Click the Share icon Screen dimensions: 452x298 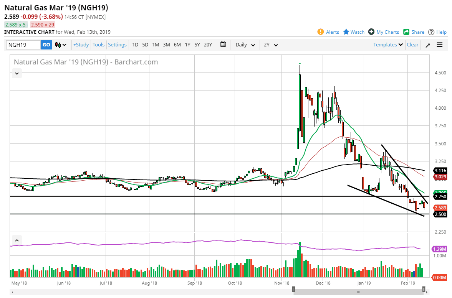(406, 32)
